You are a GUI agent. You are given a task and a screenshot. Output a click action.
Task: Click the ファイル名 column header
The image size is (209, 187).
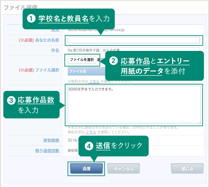[x=78, y=71]
